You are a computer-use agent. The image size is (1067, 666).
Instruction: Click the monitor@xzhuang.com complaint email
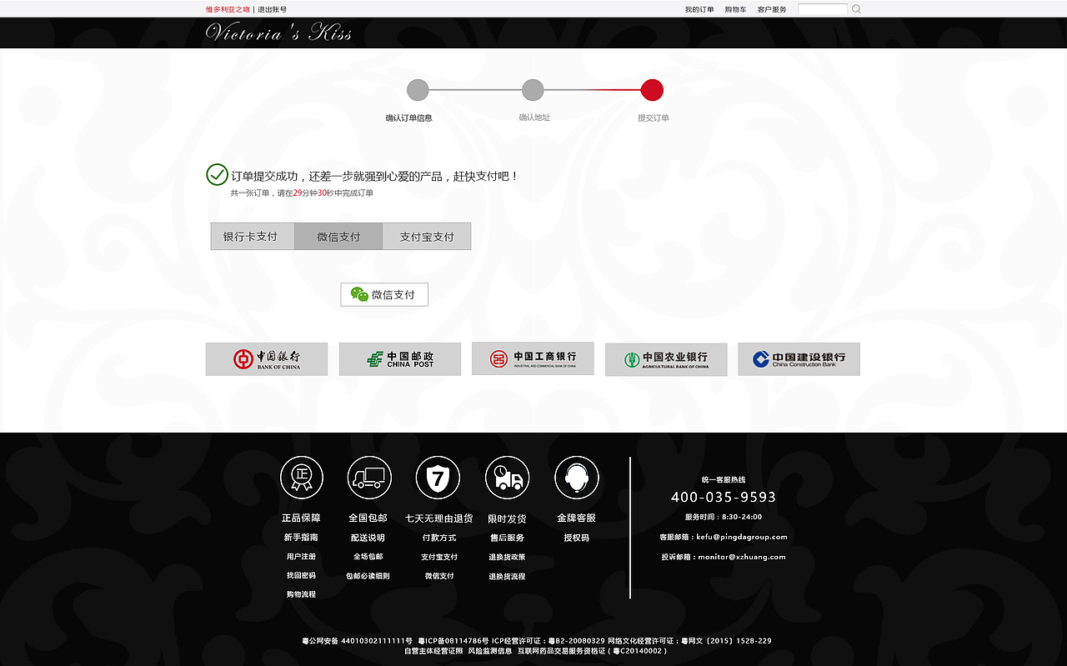pos(742,557)
